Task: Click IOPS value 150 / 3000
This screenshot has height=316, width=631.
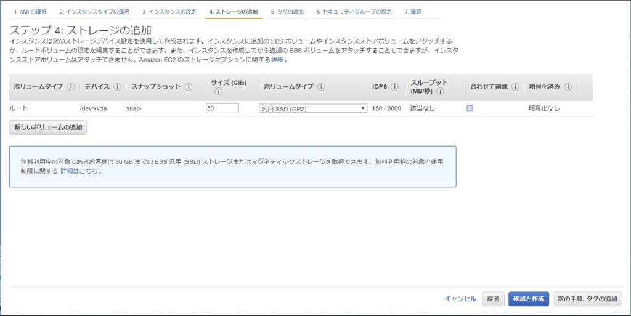Action: point(386,108)
